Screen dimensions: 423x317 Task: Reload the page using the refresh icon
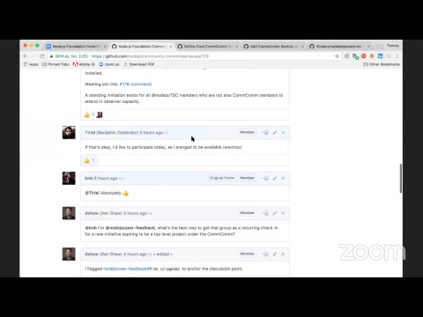(42, 56)
